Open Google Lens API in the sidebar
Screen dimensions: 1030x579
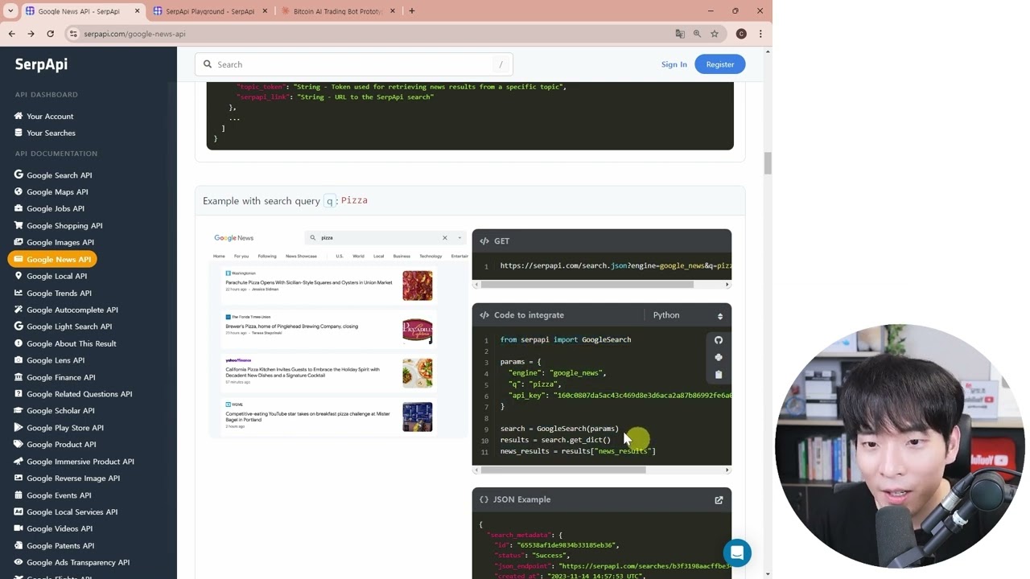[56, 360]
